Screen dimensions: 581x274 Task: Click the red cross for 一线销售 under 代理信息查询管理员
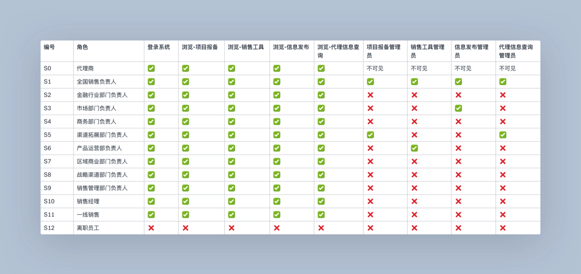(x=503, y=214)
